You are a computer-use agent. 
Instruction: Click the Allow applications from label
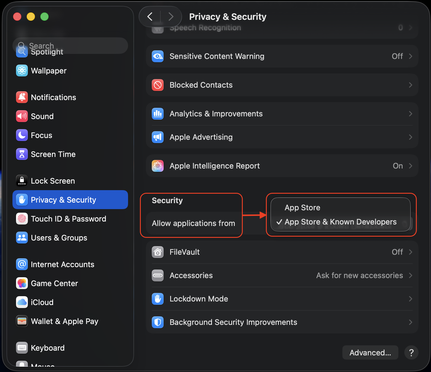tap(193, 223)
